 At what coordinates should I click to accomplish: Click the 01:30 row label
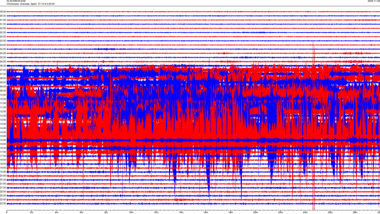coord(3,24)
